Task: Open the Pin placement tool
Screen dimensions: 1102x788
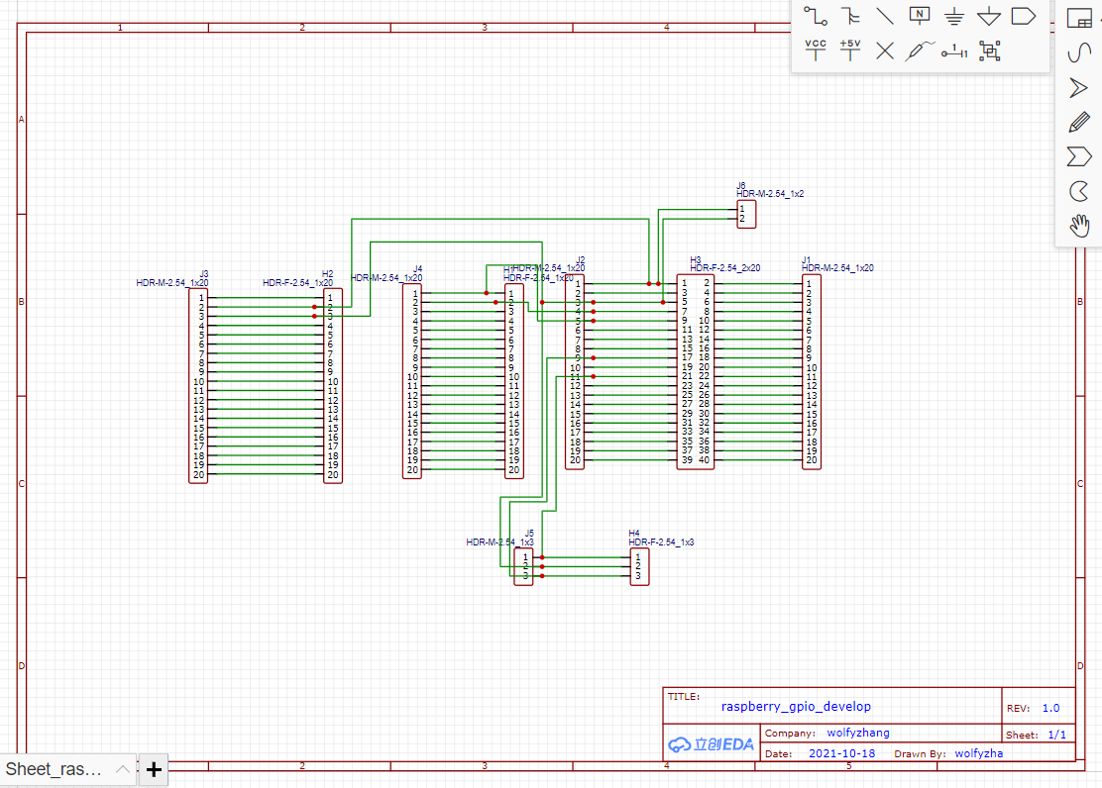Action: click(953, 50)
